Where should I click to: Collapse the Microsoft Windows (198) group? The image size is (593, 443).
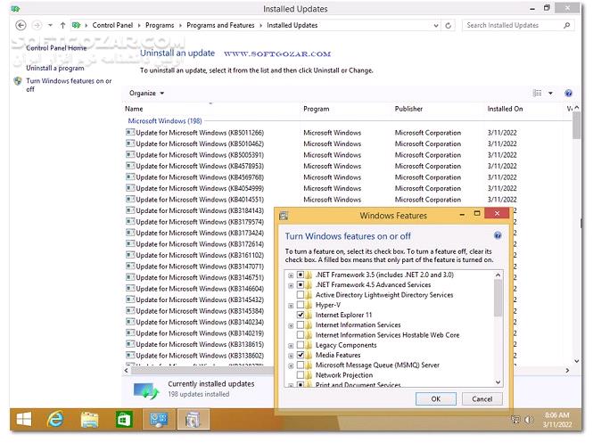tap(165, 121)
